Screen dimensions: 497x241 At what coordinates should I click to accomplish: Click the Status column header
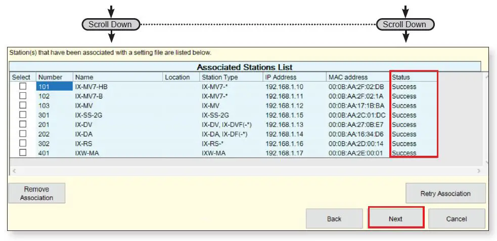pyautogui.click(x=401, y=77)
